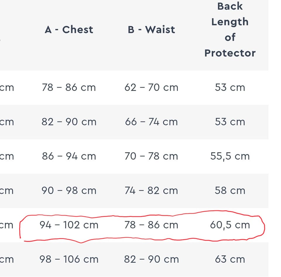Click the 90 – 98 cm chest value

pos(69,191)
